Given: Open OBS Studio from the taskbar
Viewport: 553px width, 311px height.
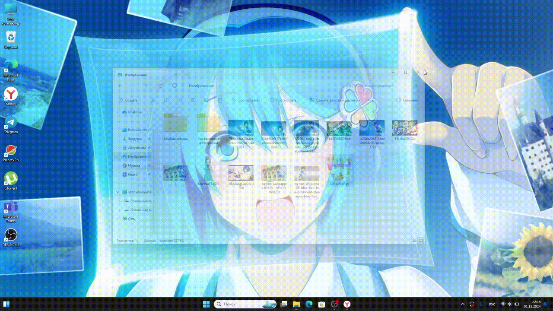Looking at the screenshot, I should [x=334, y=304].
